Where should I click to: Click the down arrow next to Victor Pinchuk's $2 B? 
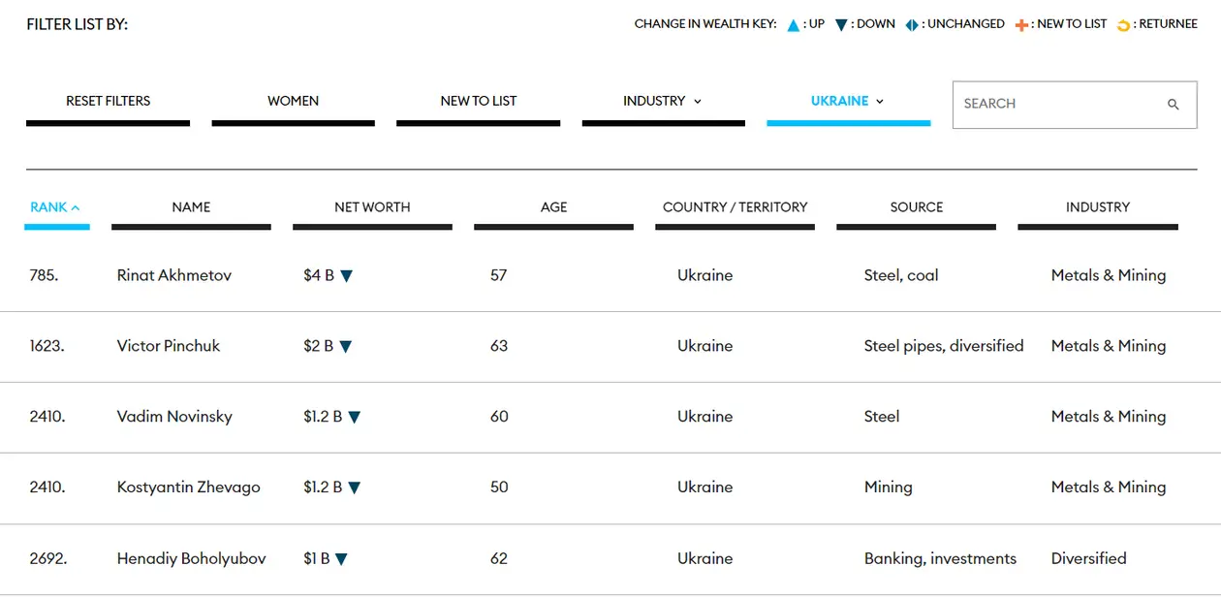pos(346,347)
